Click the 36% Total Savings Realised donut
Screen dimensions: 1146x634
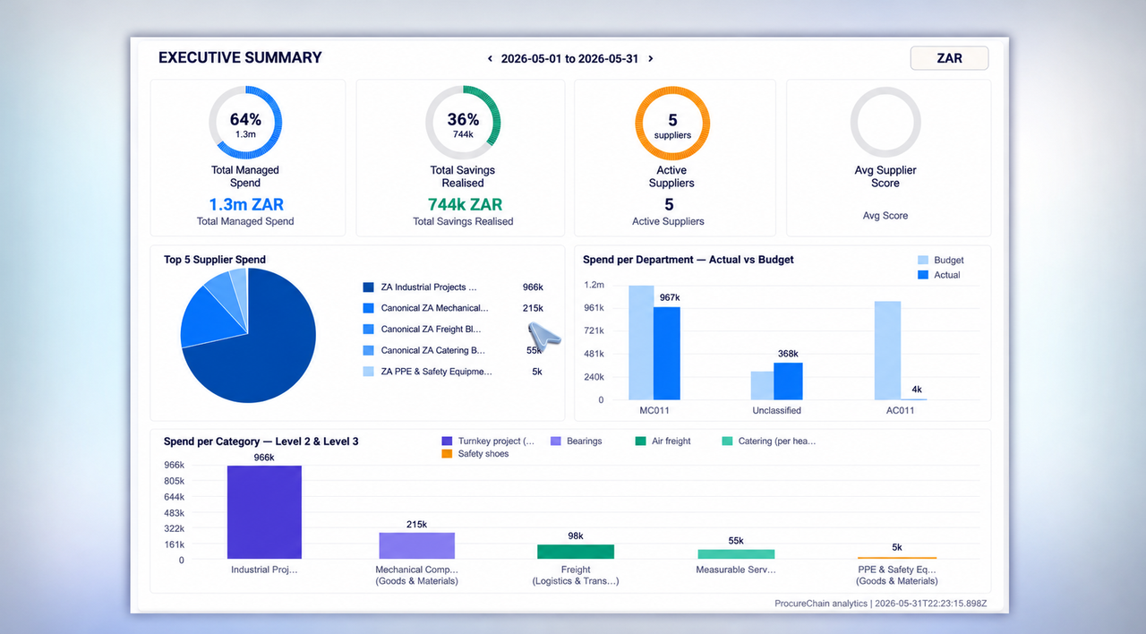point(463,124)
